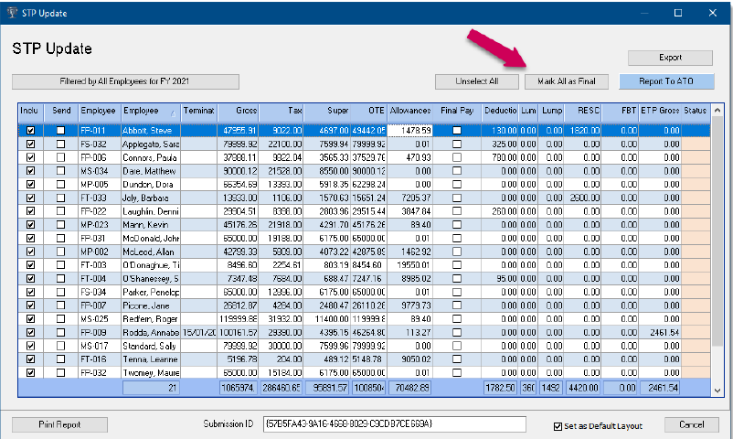Uncheck Include for Abbott, Steve
This screenshot has height=439, width=733.
pyautogui.click(x=30, y=131)
